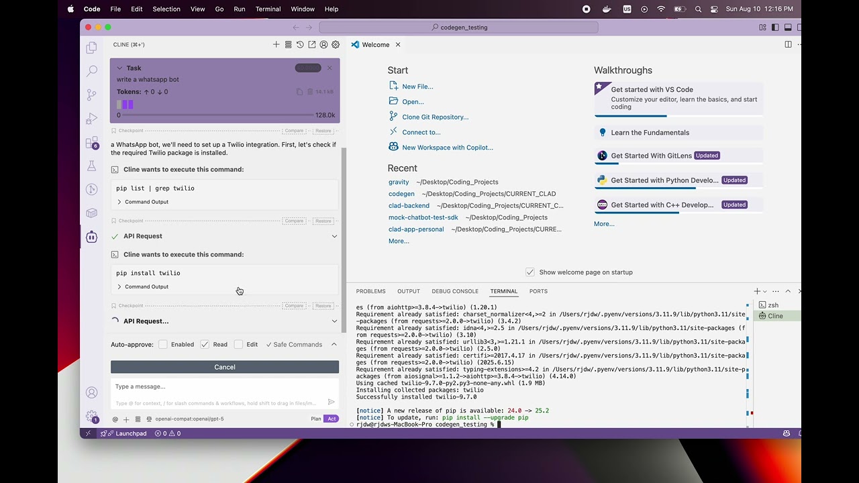Open the Selection menu
Viewport: 859px width, 483px height.
[x=166, y=9]
